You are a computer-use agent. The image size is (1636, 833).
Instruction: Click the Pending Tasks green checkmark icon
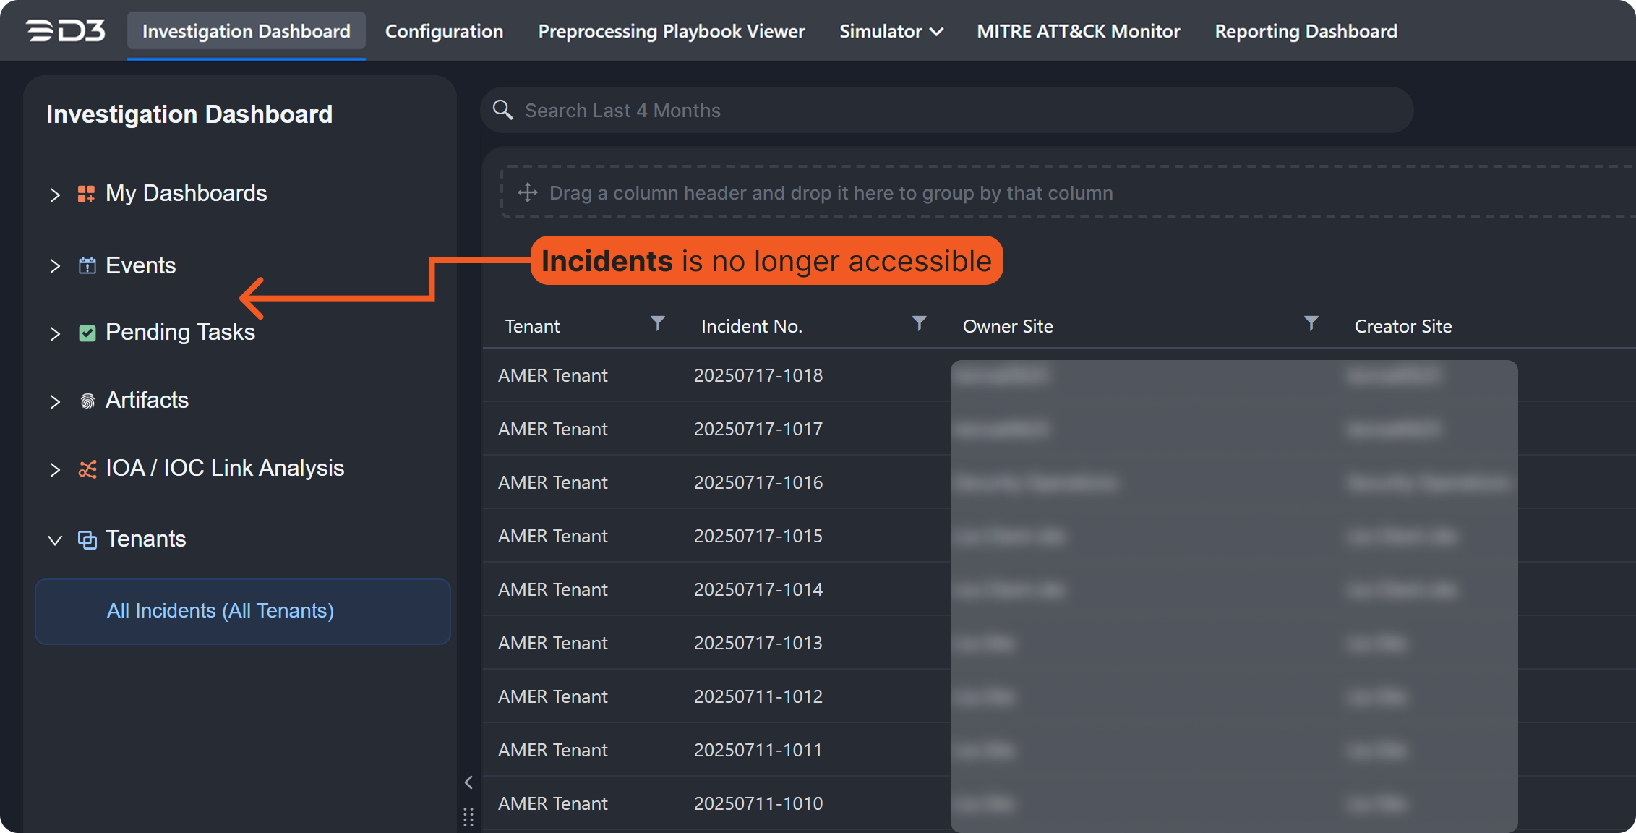(x=87, y=333)
